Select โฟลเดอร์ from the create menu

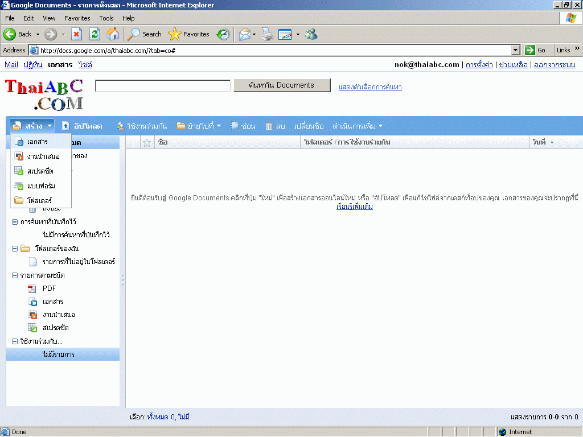pos(39,200)
